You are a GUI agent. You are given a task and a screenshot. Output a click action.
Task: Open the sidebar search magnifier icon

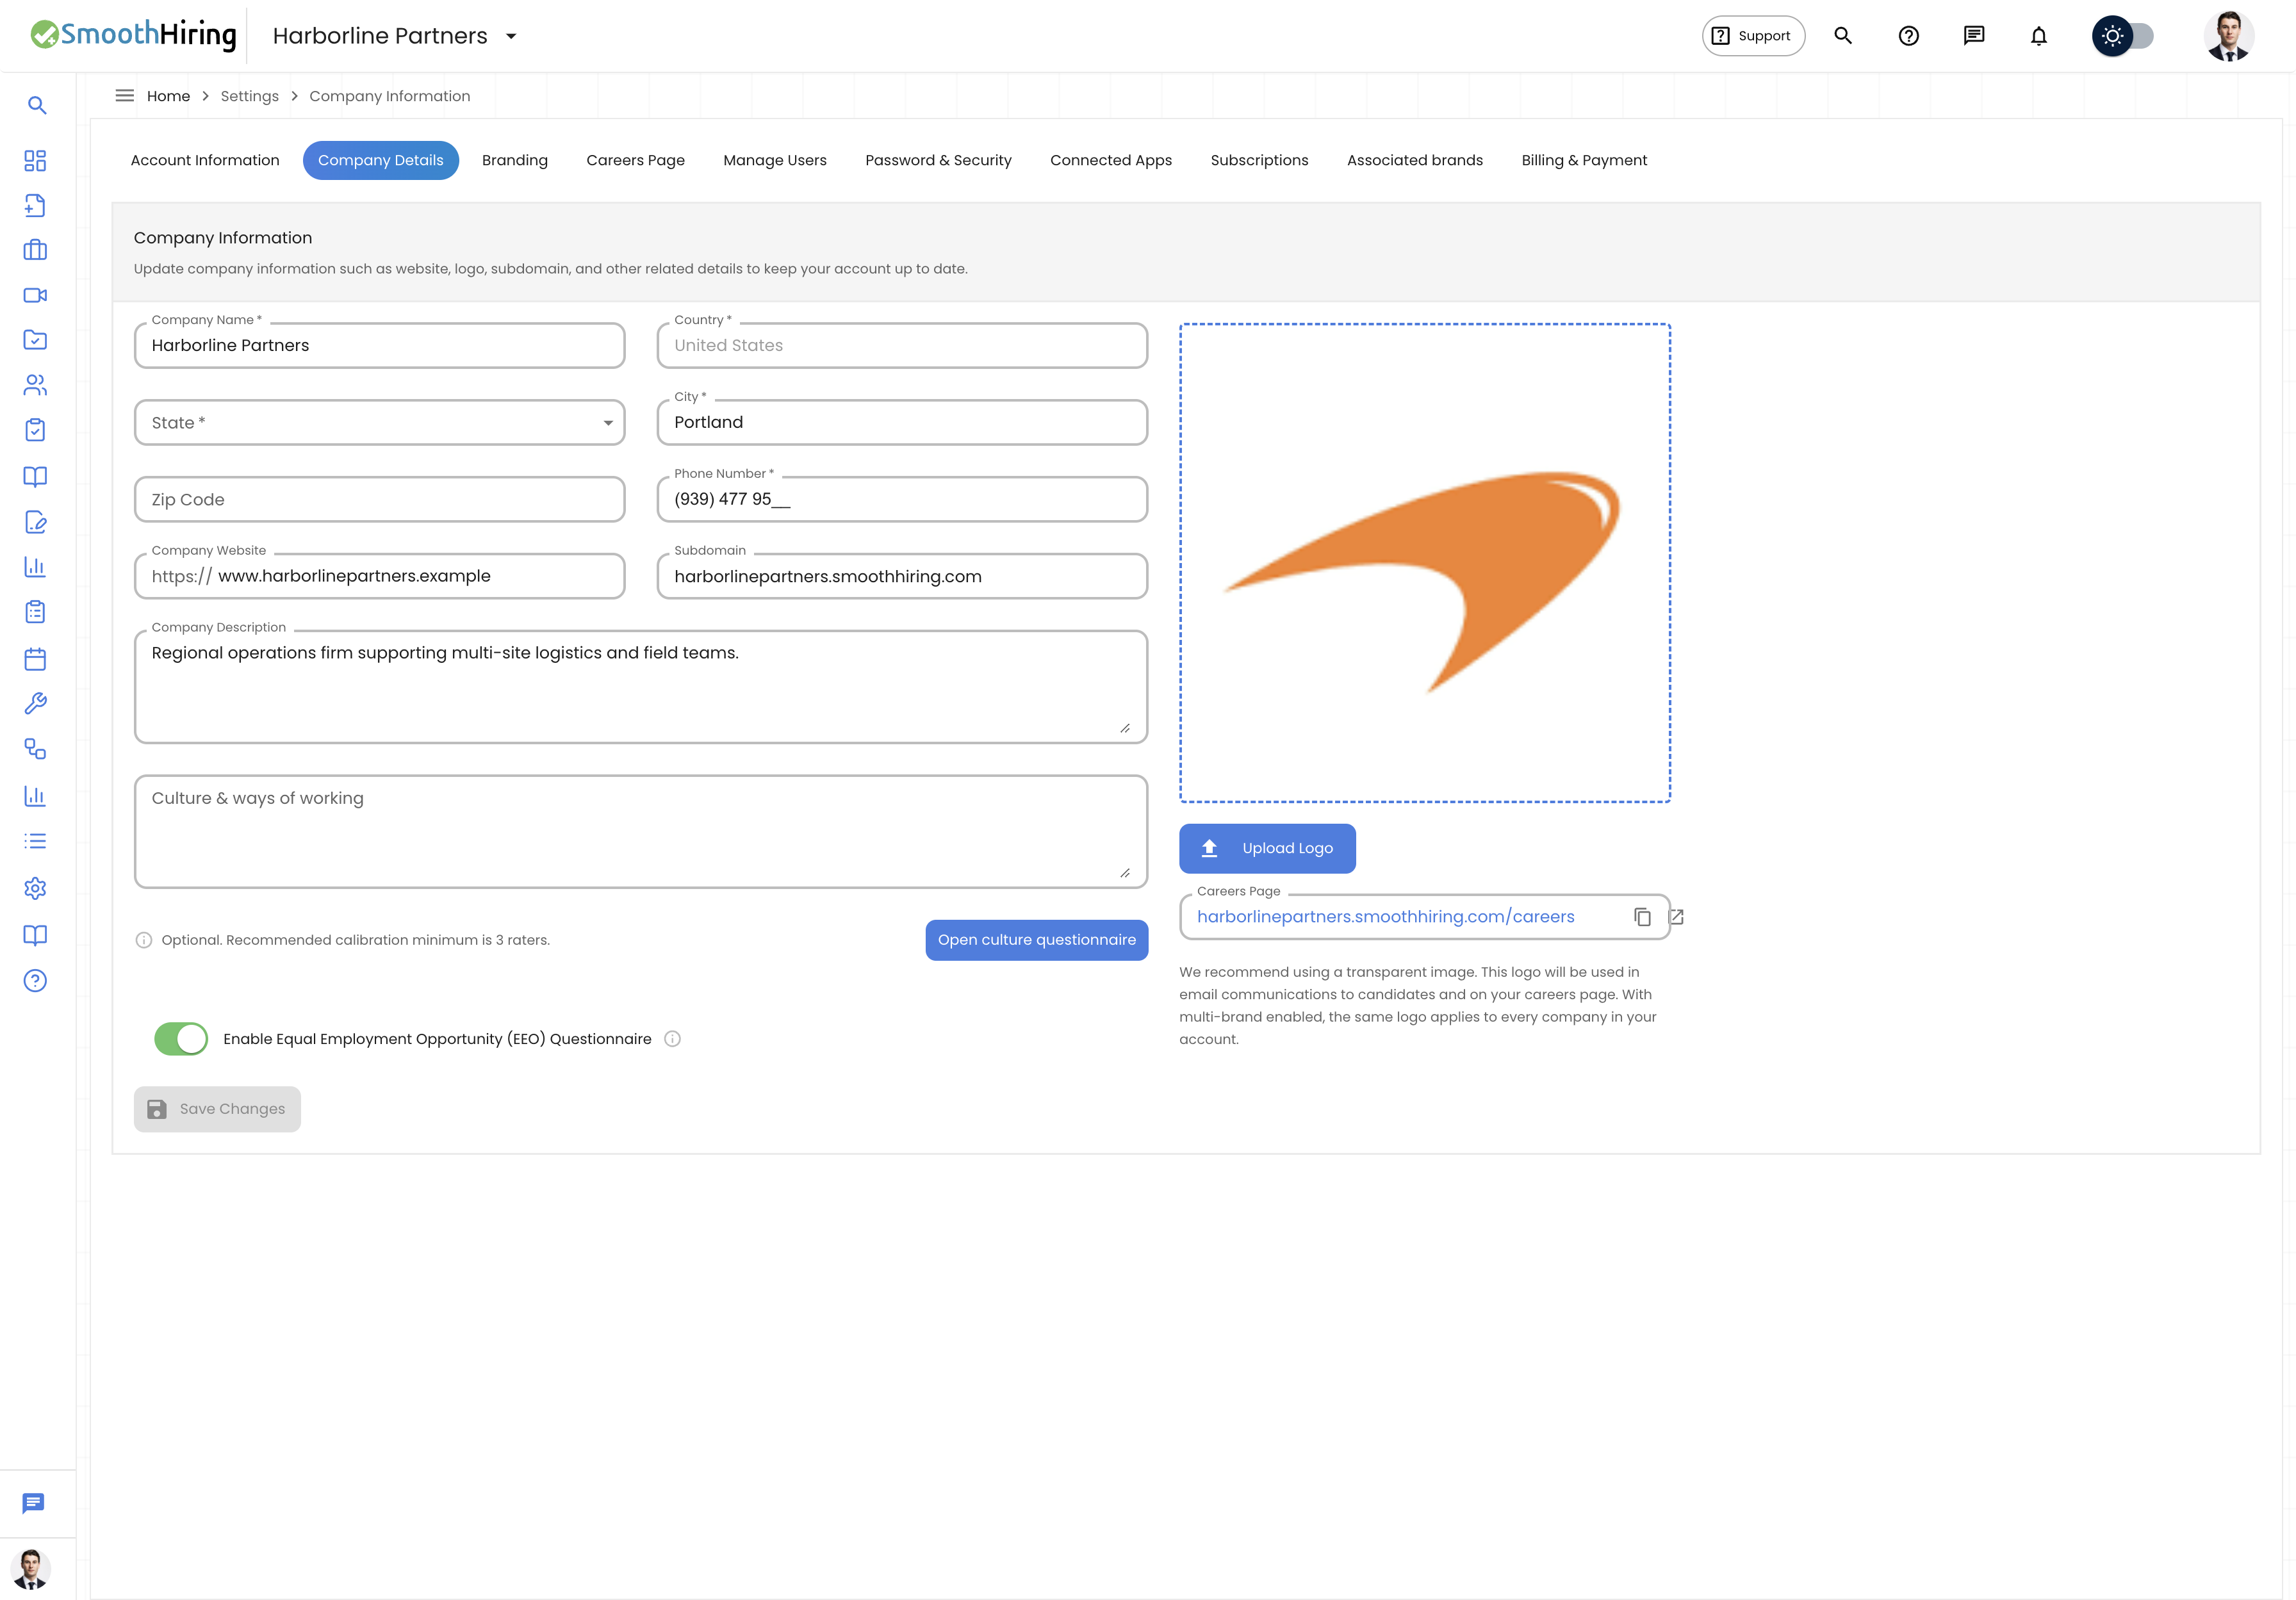click(36, 105)
